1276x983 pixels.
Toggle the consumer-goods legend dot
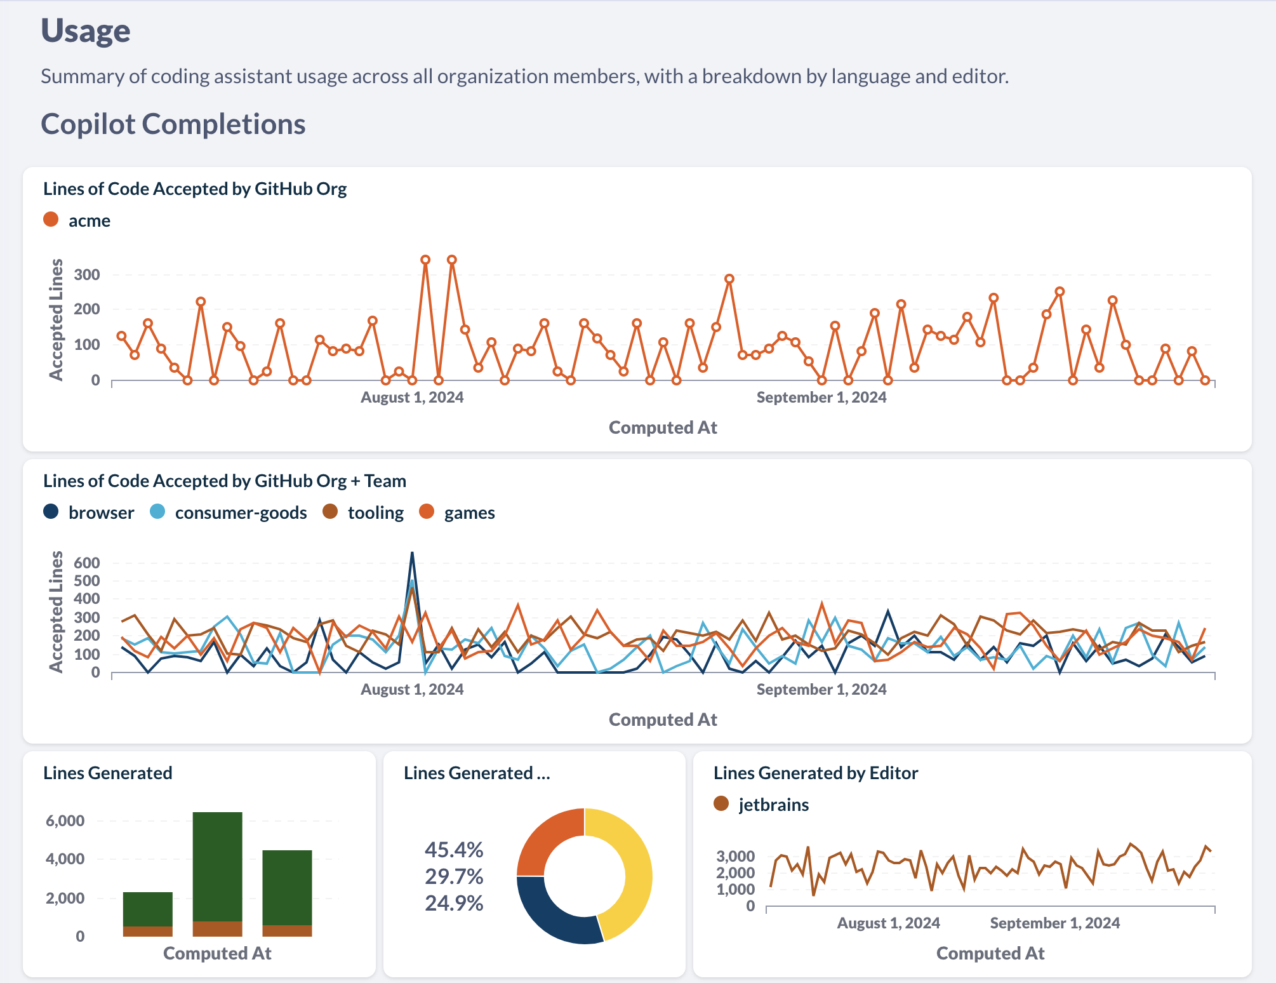pos(157,512)
